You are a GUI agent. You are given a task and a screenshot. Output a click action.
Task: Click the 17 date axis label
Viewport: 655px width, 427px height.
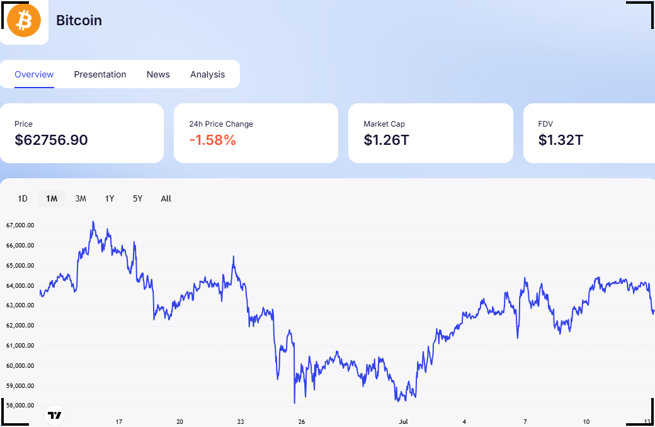118,421
